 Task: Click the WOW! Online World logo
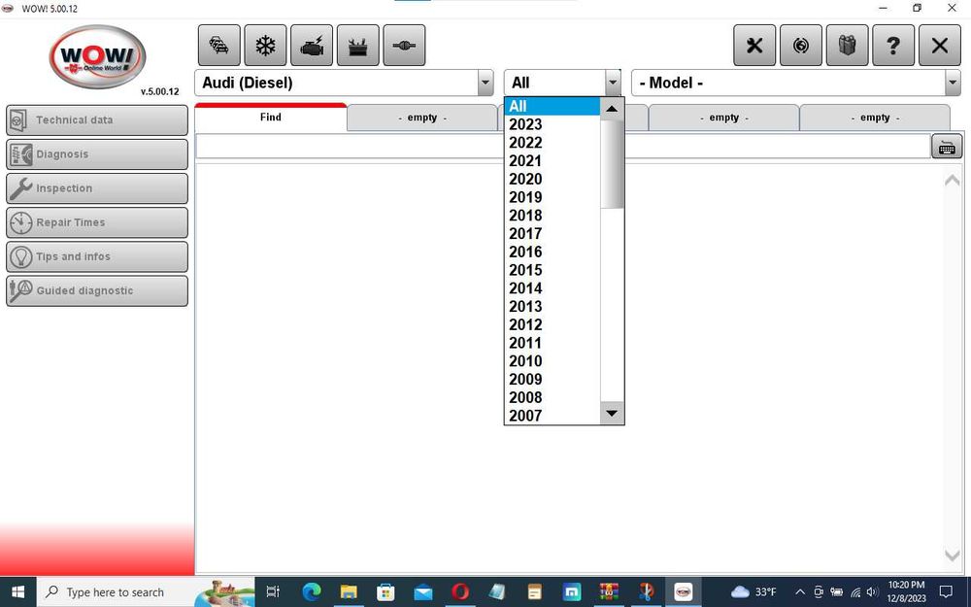97,57
